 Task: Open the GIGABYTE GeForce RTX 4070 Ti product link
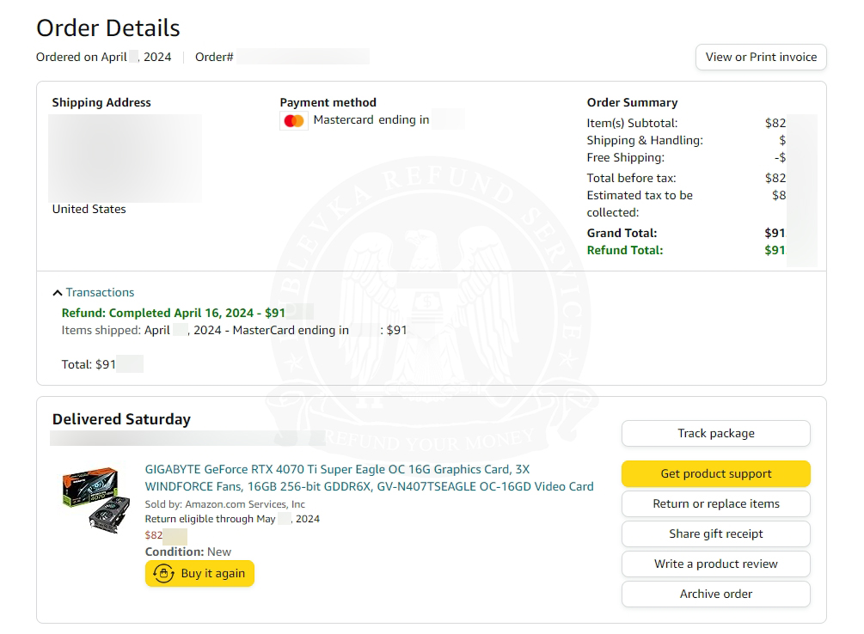[x=369, y=479]
